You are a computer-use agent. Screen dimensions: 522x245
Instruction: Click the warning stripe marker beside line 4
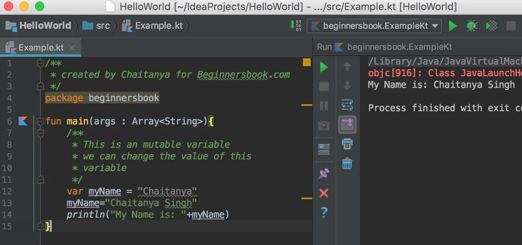pos(307,105)
